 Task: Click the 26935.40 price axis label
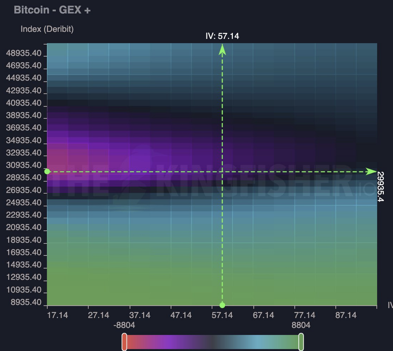24,190
